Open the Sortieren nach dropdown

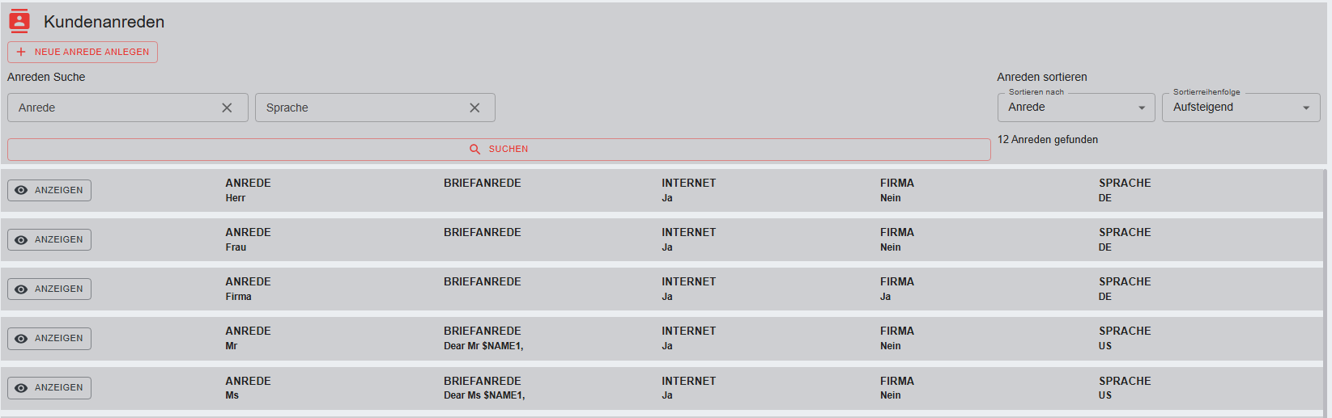(1075, 108)
